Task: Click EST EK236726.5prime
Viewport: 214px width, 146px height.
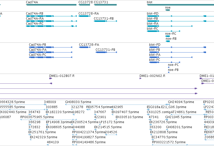Action: pyautogui.click(x=150, y=125)
